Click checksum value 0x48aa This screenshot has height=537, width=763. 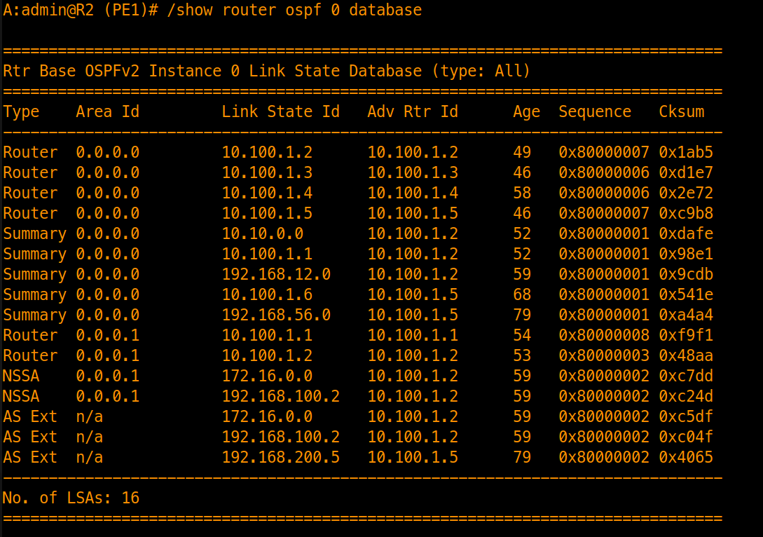686,356
